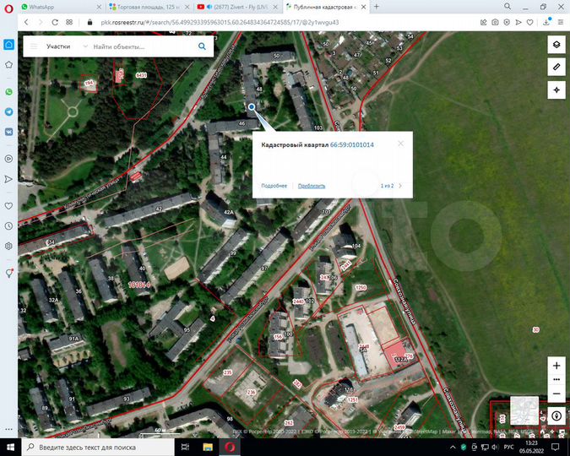Go back to previous page
This screenshot has width=570, height=456.
(26, 22)
